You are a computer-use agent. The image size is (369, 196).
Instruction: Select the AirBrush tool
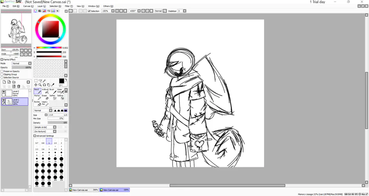(45, 91)
